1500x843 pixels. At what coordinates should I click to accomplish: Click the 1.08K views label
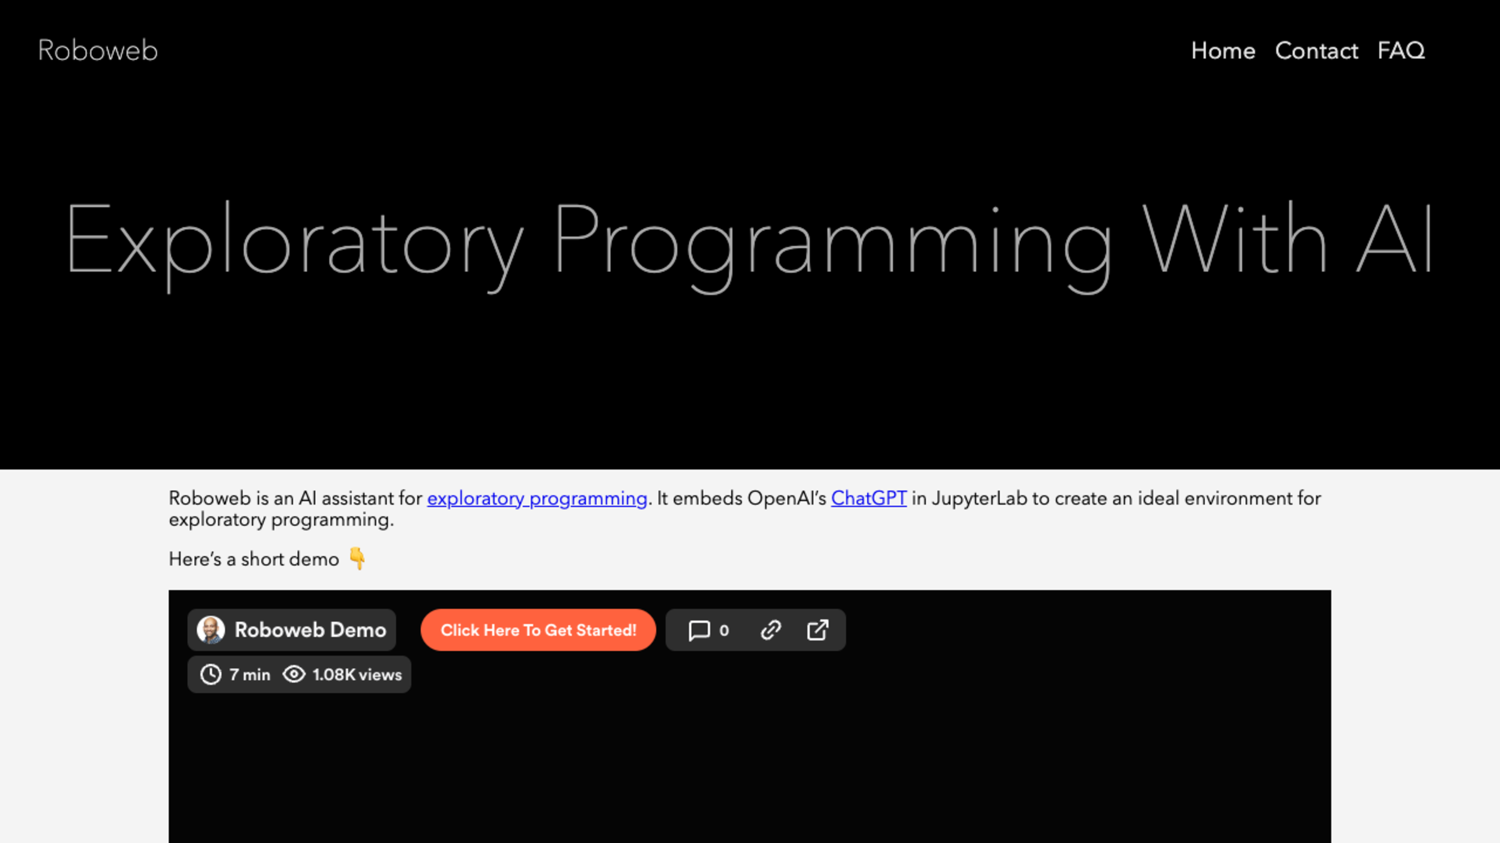357,675
